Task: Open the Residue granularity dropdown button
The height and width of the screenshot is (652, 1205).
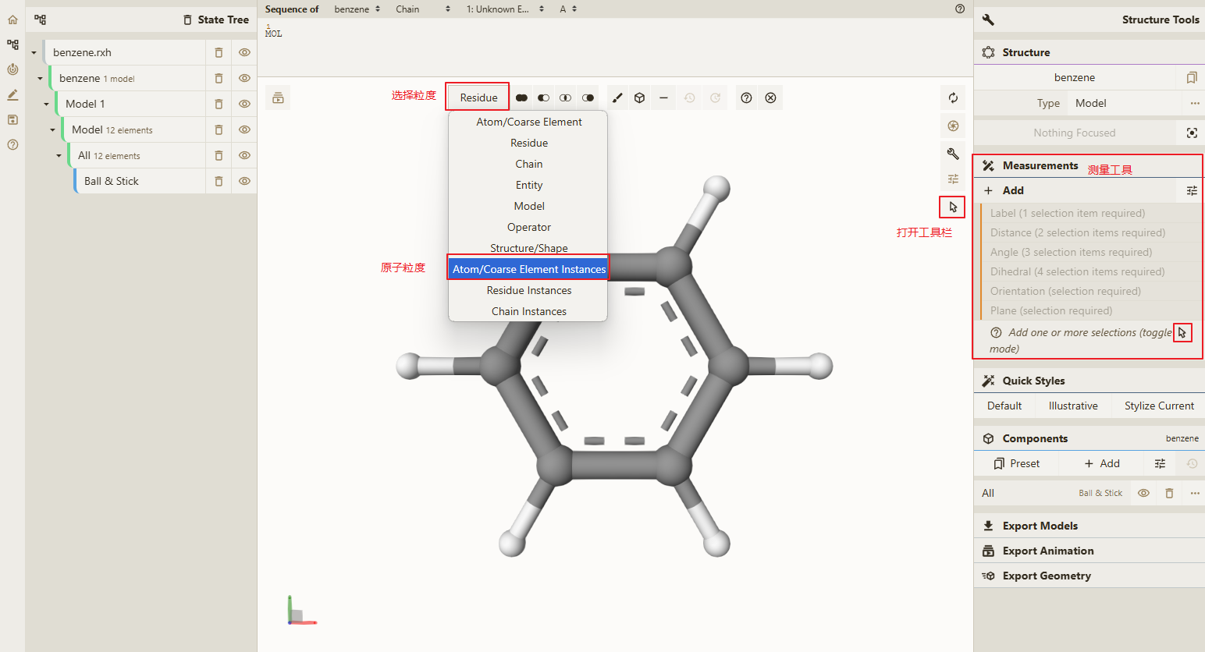Action: coord(478,97)
